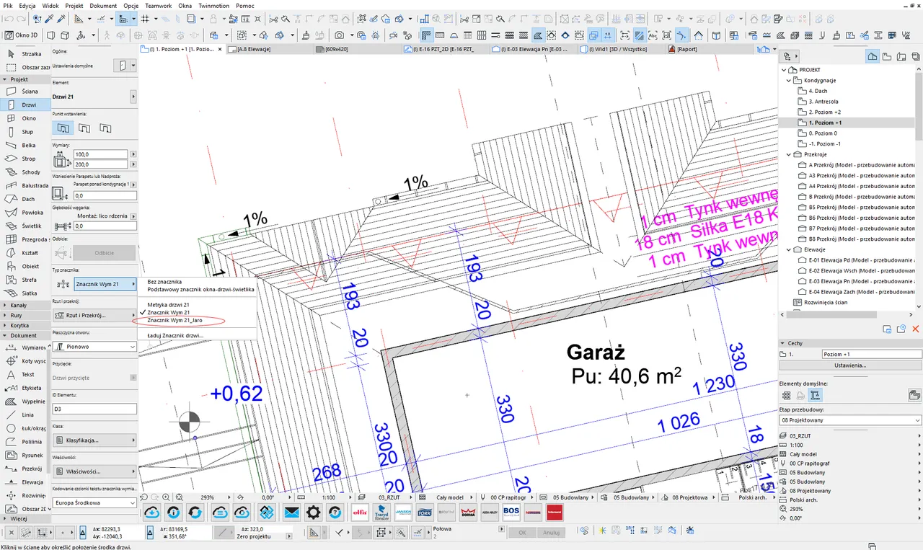The height and width of the screenshot is (550, 923).
Task: Collapse the Kondygnacje tree node
Action: click(789, 80)
